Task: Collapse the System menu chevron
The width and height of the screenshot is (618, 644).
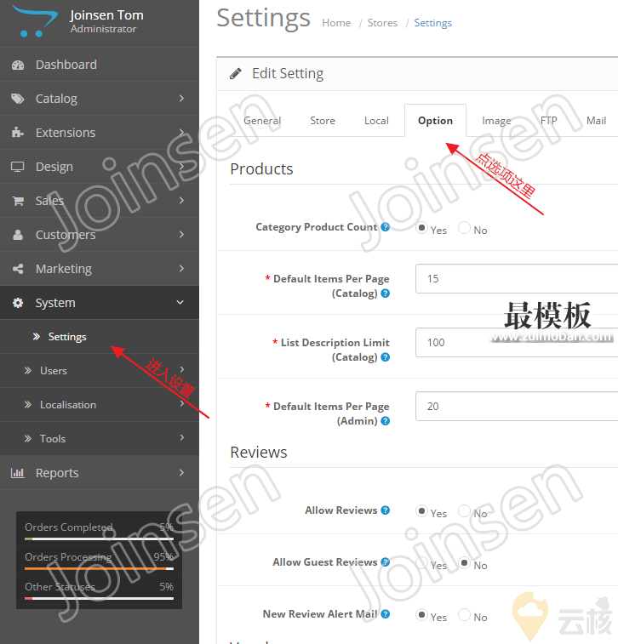Action: (180, 302)
